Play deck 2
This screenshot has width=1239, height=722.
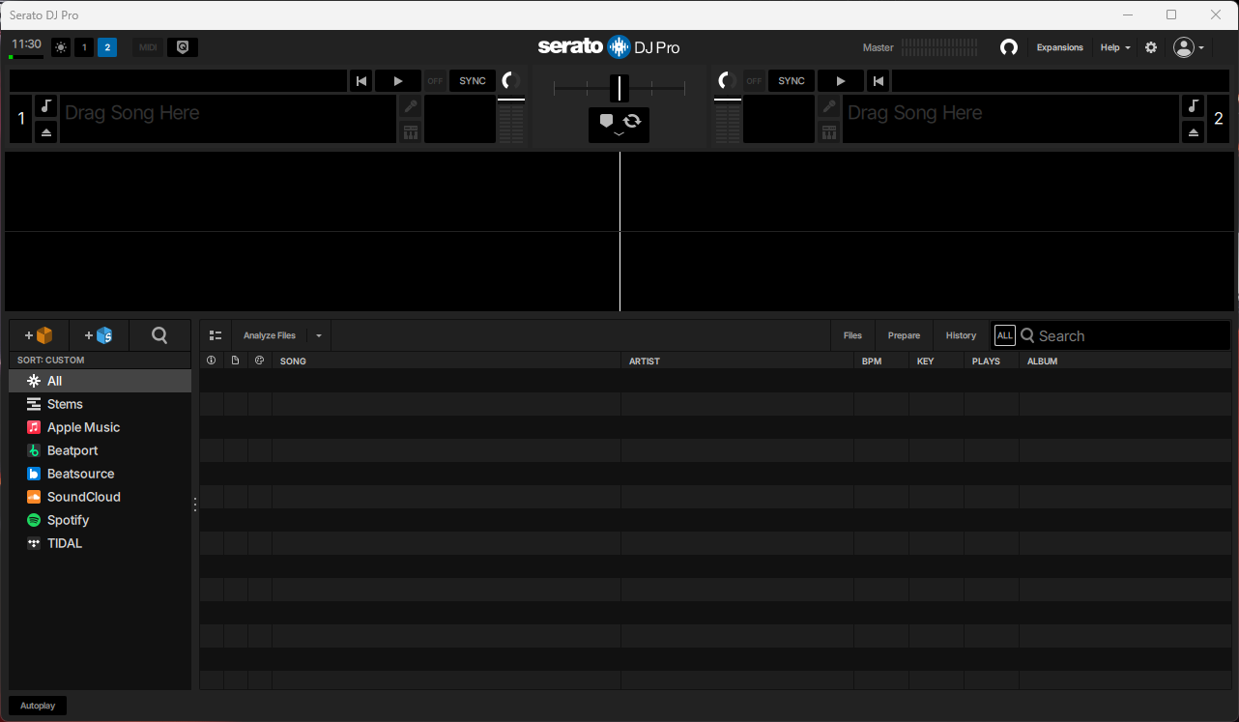point(841,81)
